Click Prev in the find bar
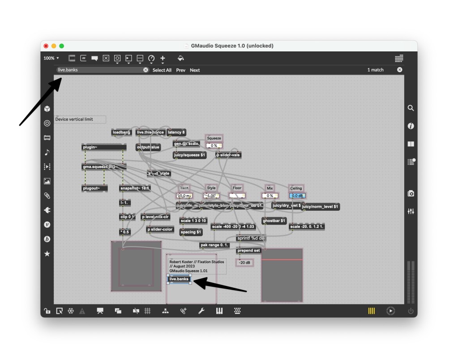The width and height of the screenshot is (458, 358). pos(180,70)
